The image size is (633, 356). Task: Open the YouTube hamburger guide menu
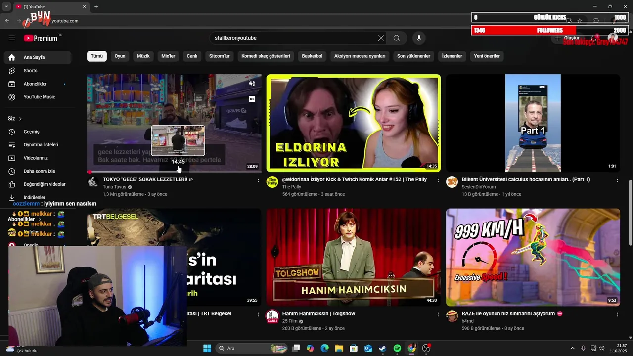point(12,38)
